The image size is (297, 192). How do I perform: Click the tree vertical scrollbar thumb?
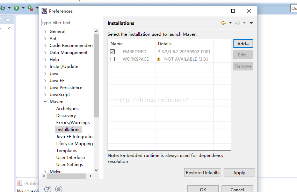[x=96, y=76]
